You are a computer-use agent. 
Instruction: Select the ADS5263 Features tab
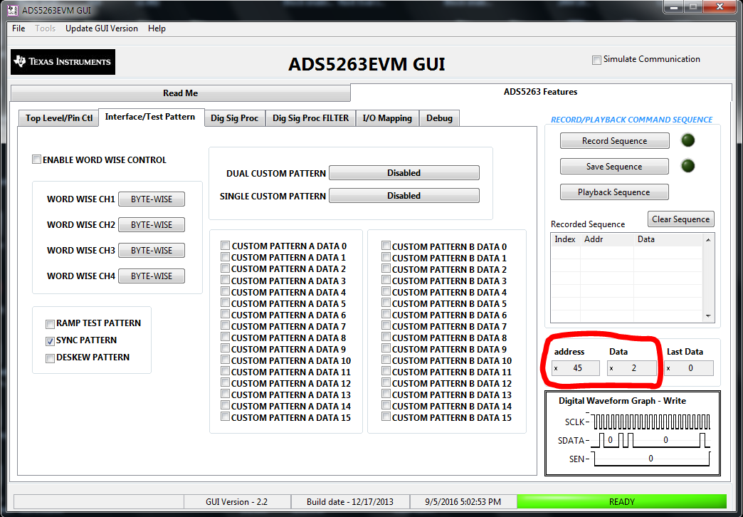click(x=541, y=92)
